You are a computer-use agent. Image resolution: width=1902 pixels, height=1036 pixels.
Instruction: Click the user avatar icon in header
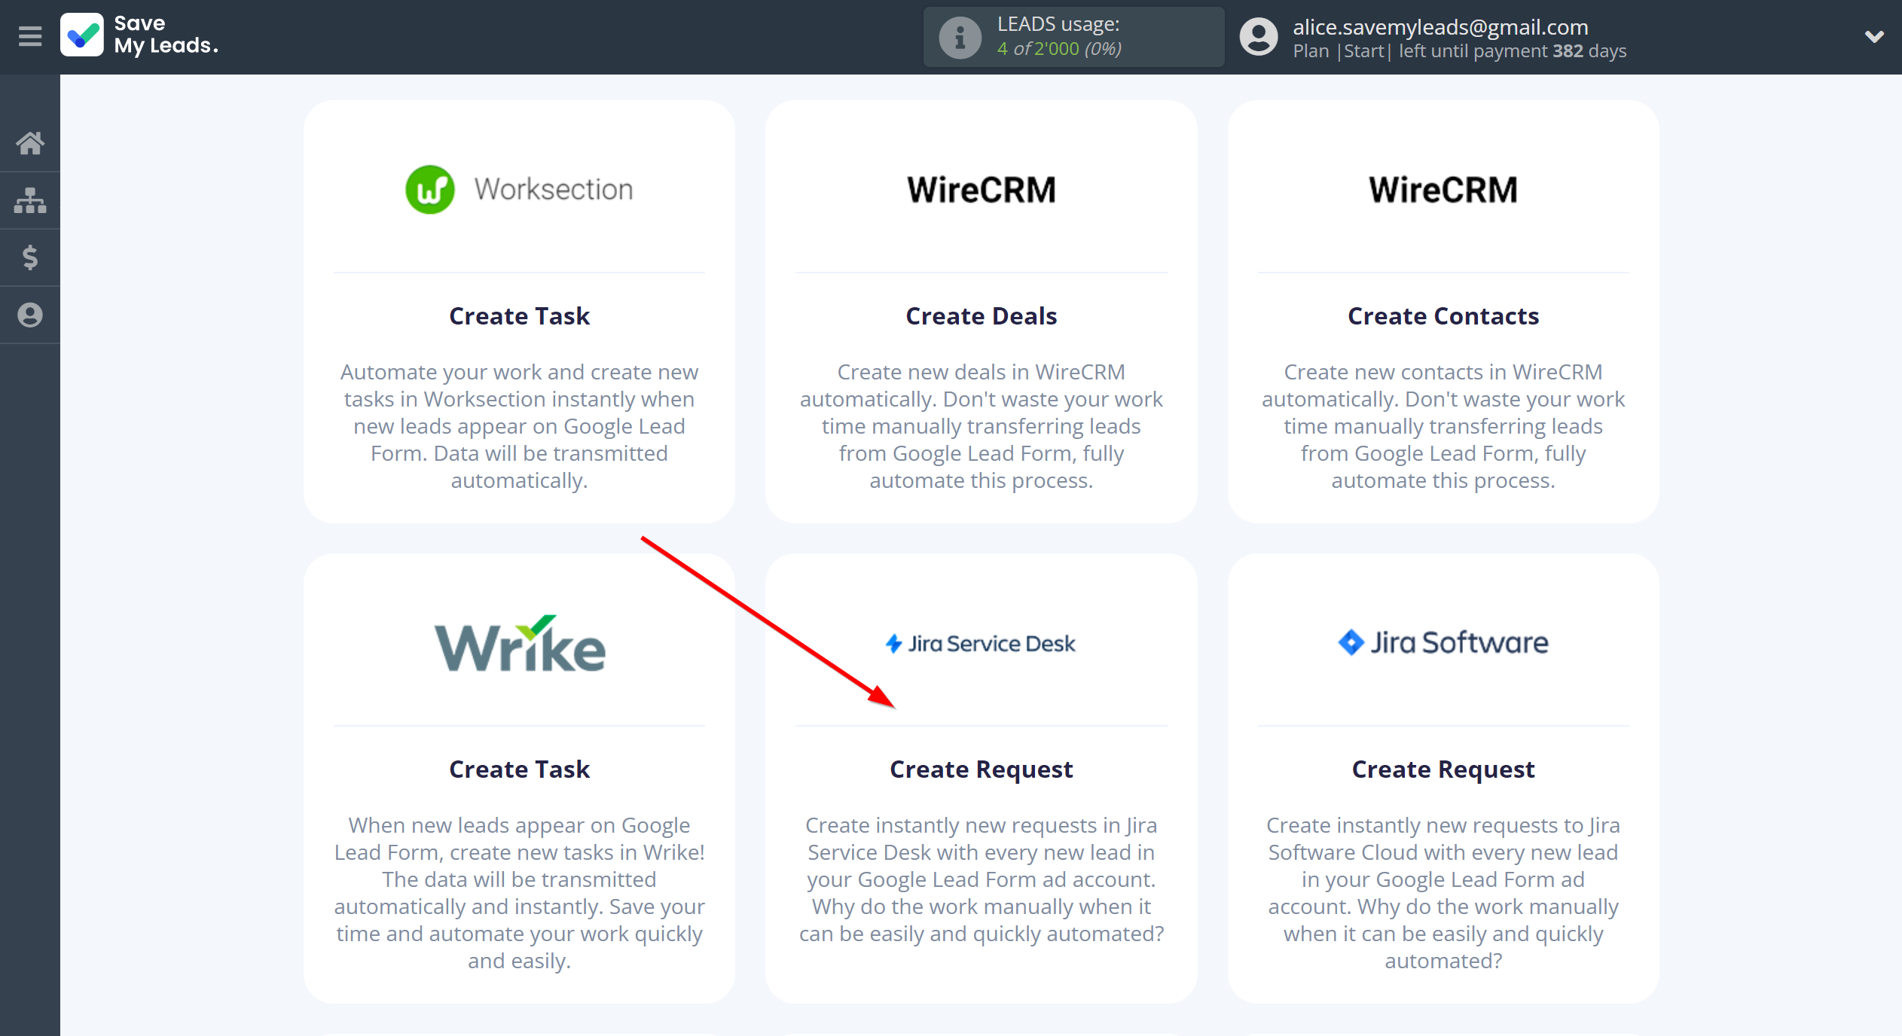click(1259, 37)
